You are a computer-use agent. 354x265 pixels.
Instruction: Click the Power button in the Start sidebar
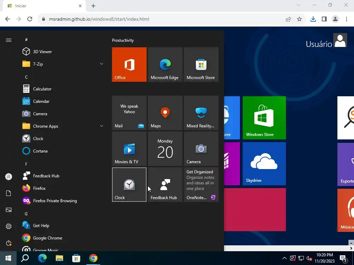(9, 243)
